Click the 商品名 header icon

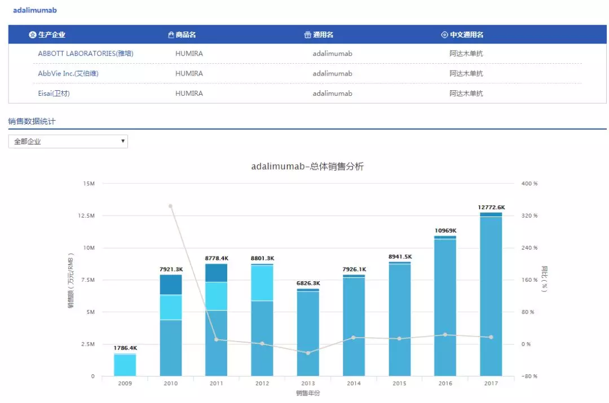point(171,34)
